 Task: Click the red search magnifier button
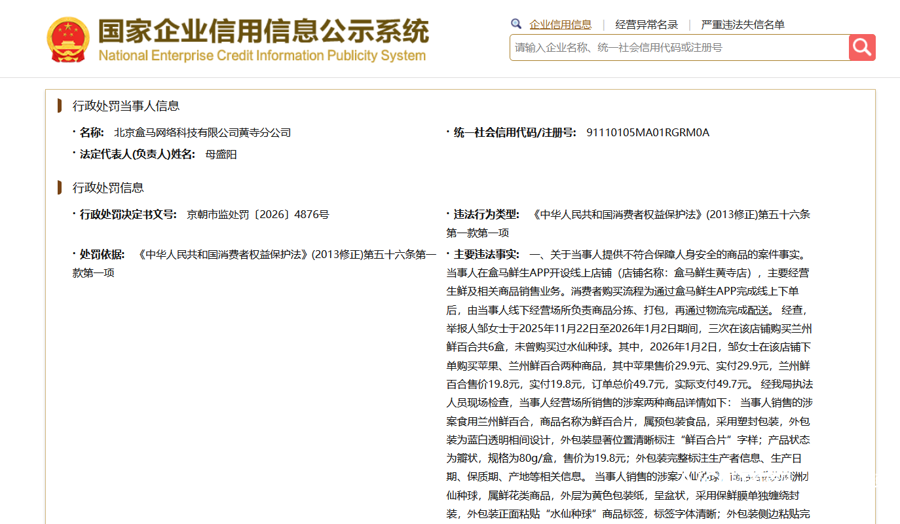click(862, 48)
